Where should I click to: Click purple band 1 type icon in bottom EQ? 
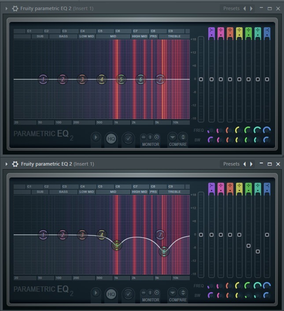(211, 186)
